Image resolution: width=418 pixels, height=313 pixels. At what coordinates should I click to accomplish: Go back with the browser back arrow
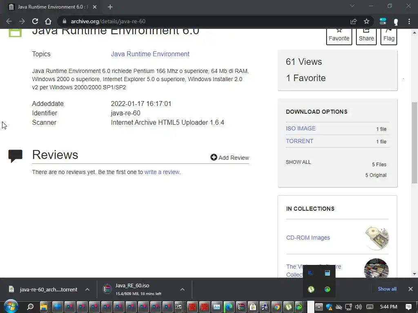pos(9,21)
